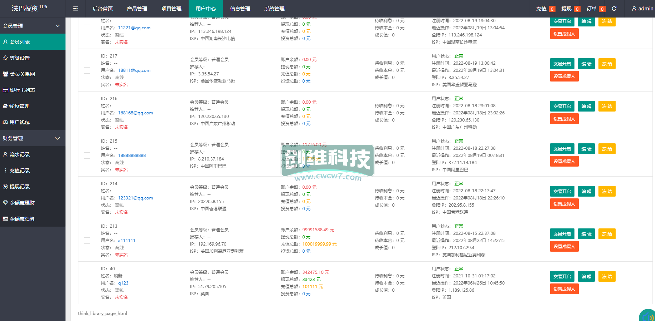Open 等级设置 with the star icon
655x321 pixels.
tap(33, 58)
